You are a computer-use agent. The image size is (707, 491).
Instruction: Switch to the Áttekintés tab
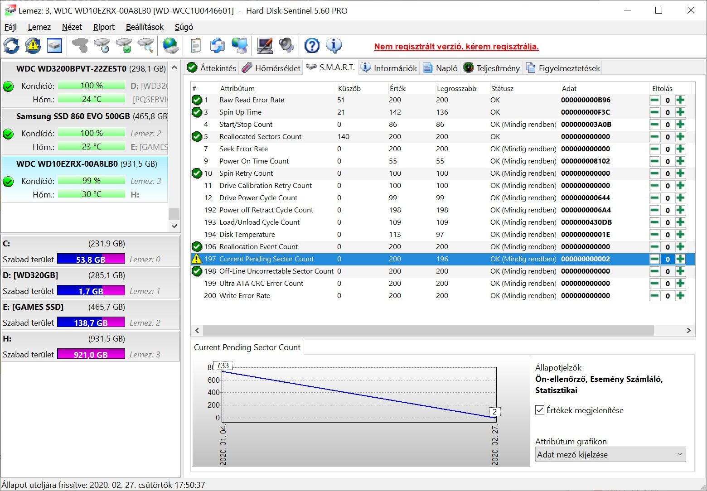point(212,68)
